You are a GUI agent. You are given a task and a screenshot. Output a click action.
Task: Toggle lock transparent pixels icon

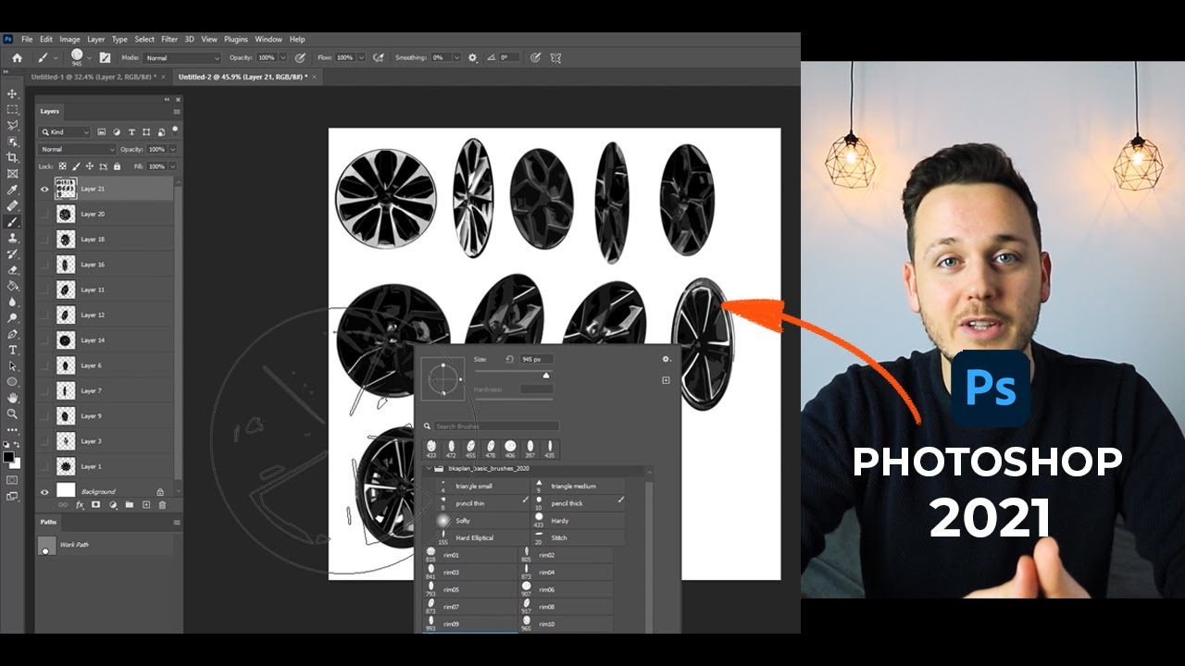pos(62,166)
